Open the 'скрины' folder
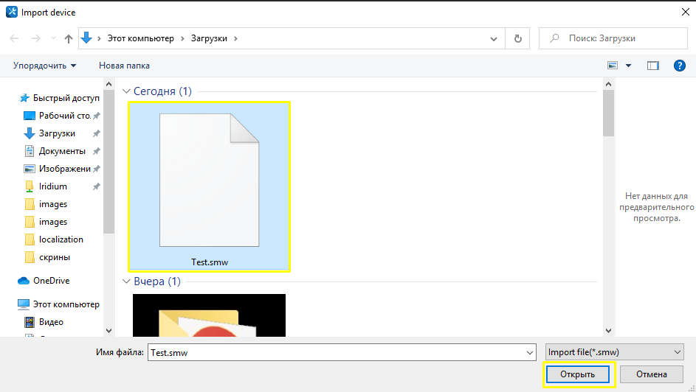 (54, 257)
